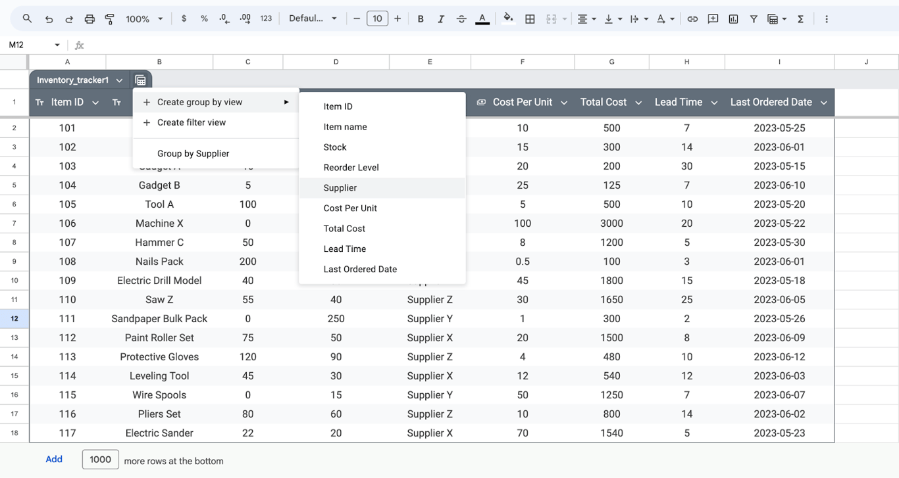Choose Total Cost in submenu
The width and height of the screenshot is (899, 478).
click(382, 229)
